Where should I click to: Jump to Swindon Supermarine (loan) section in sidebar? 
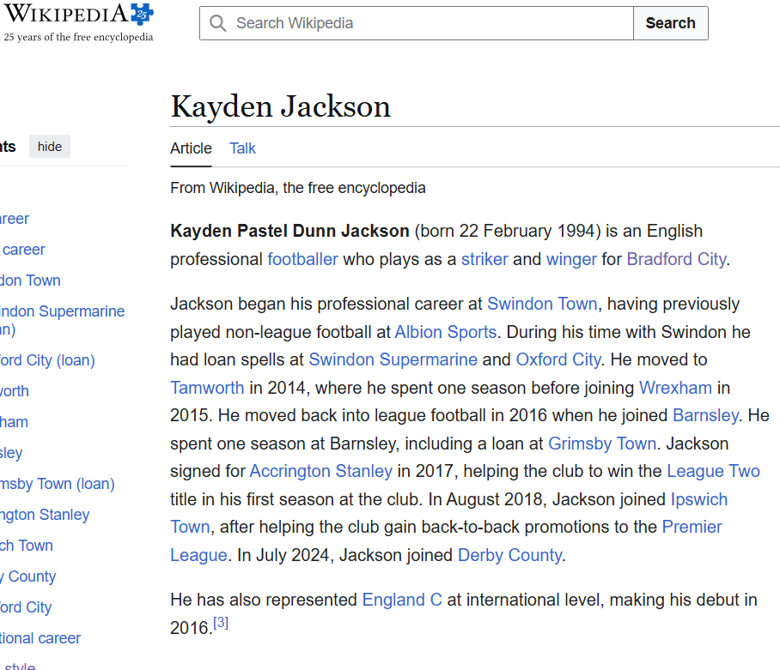62,320
